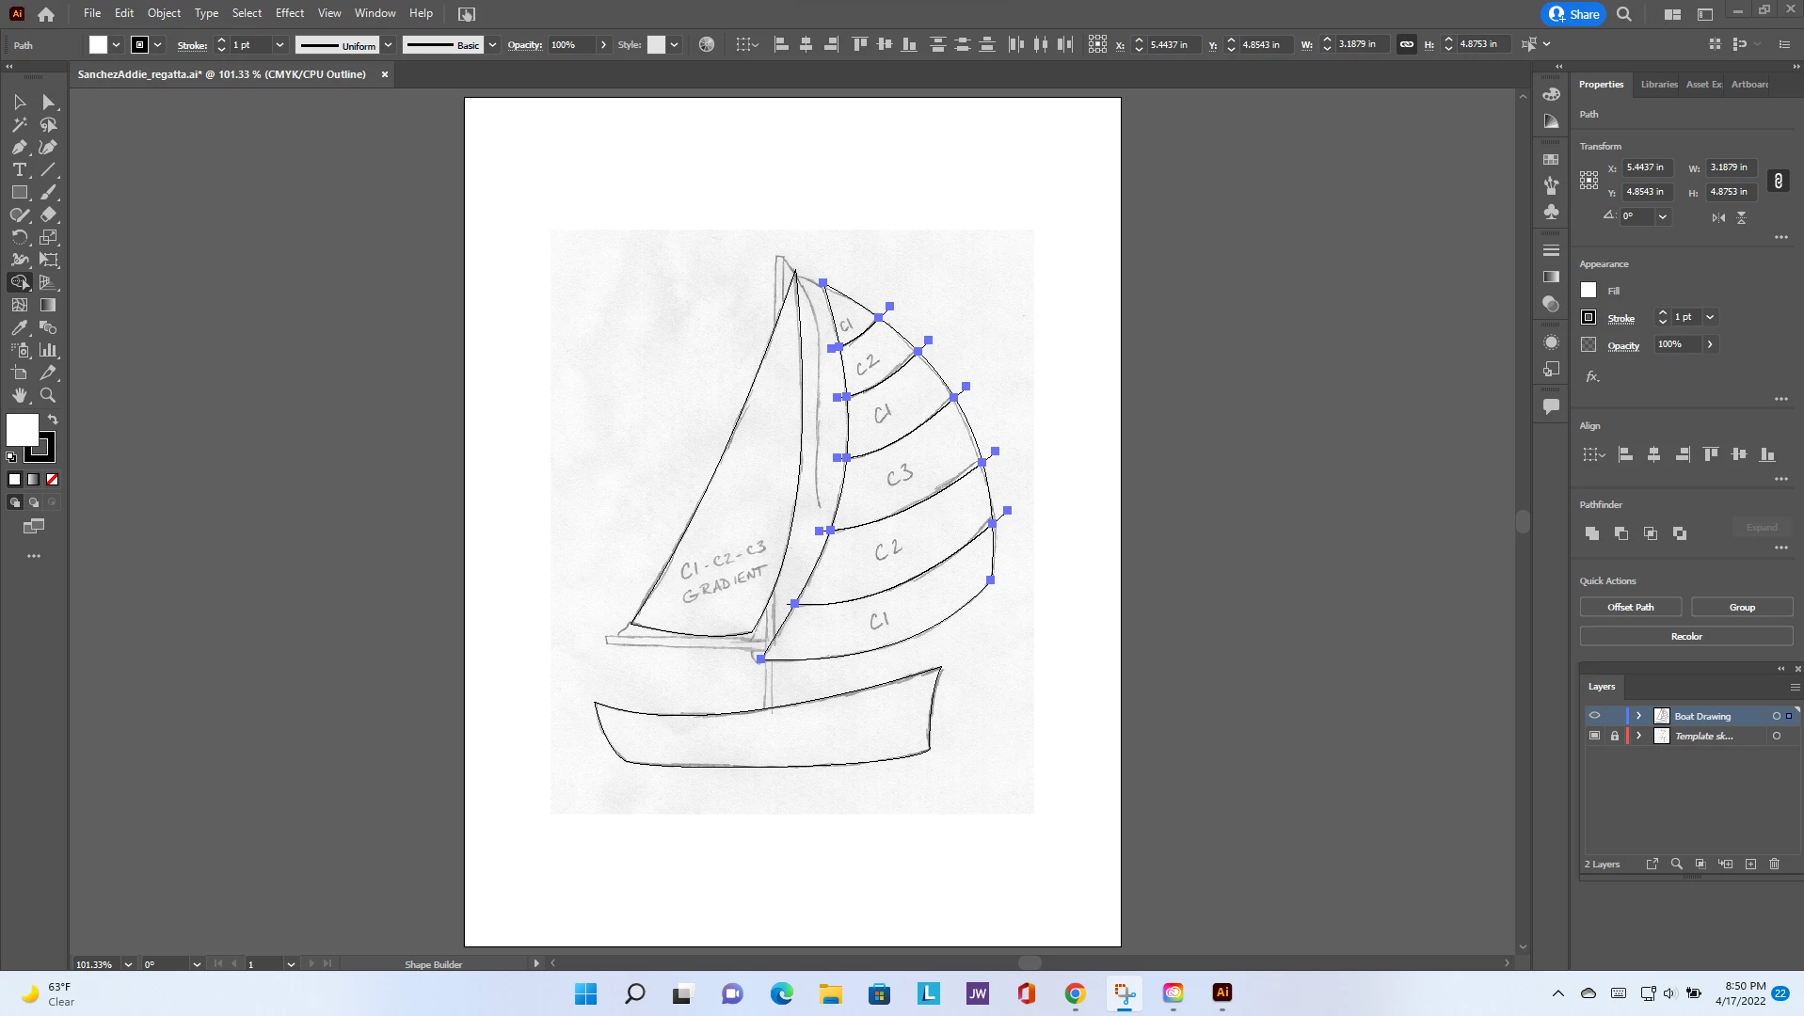The image size is (1804, 1016).
Task: Click the Home icon
Action: pos(46,14)
